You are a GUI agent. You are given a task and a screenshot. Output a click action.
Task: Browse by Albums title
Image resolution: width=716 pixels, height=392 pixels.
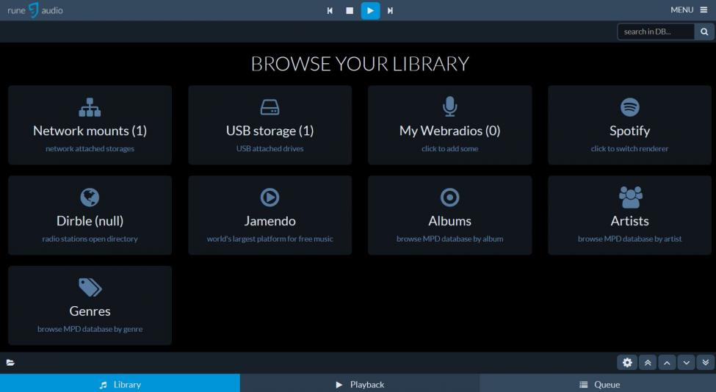coord(449,221)
